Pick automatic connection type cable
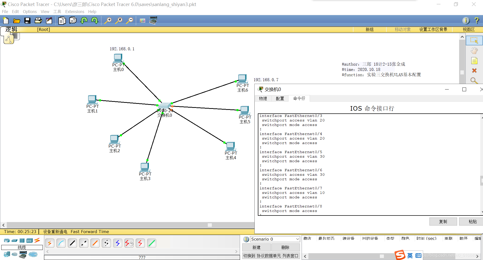 pos(50,243)
